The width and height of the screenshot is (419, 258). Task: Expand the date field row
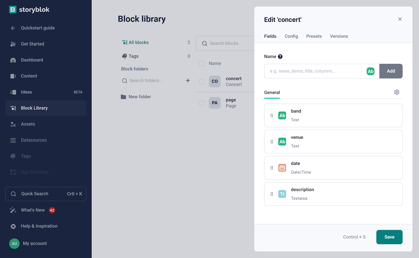tap(333, 168)
